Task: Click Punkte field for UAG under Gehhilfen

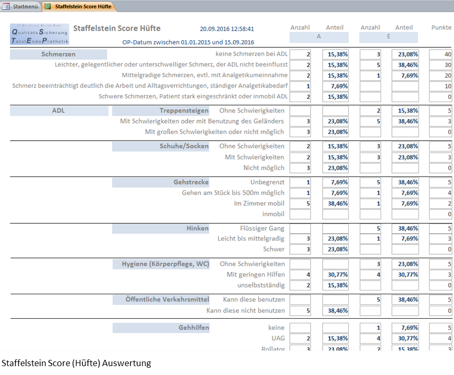Action: [440, 339]
